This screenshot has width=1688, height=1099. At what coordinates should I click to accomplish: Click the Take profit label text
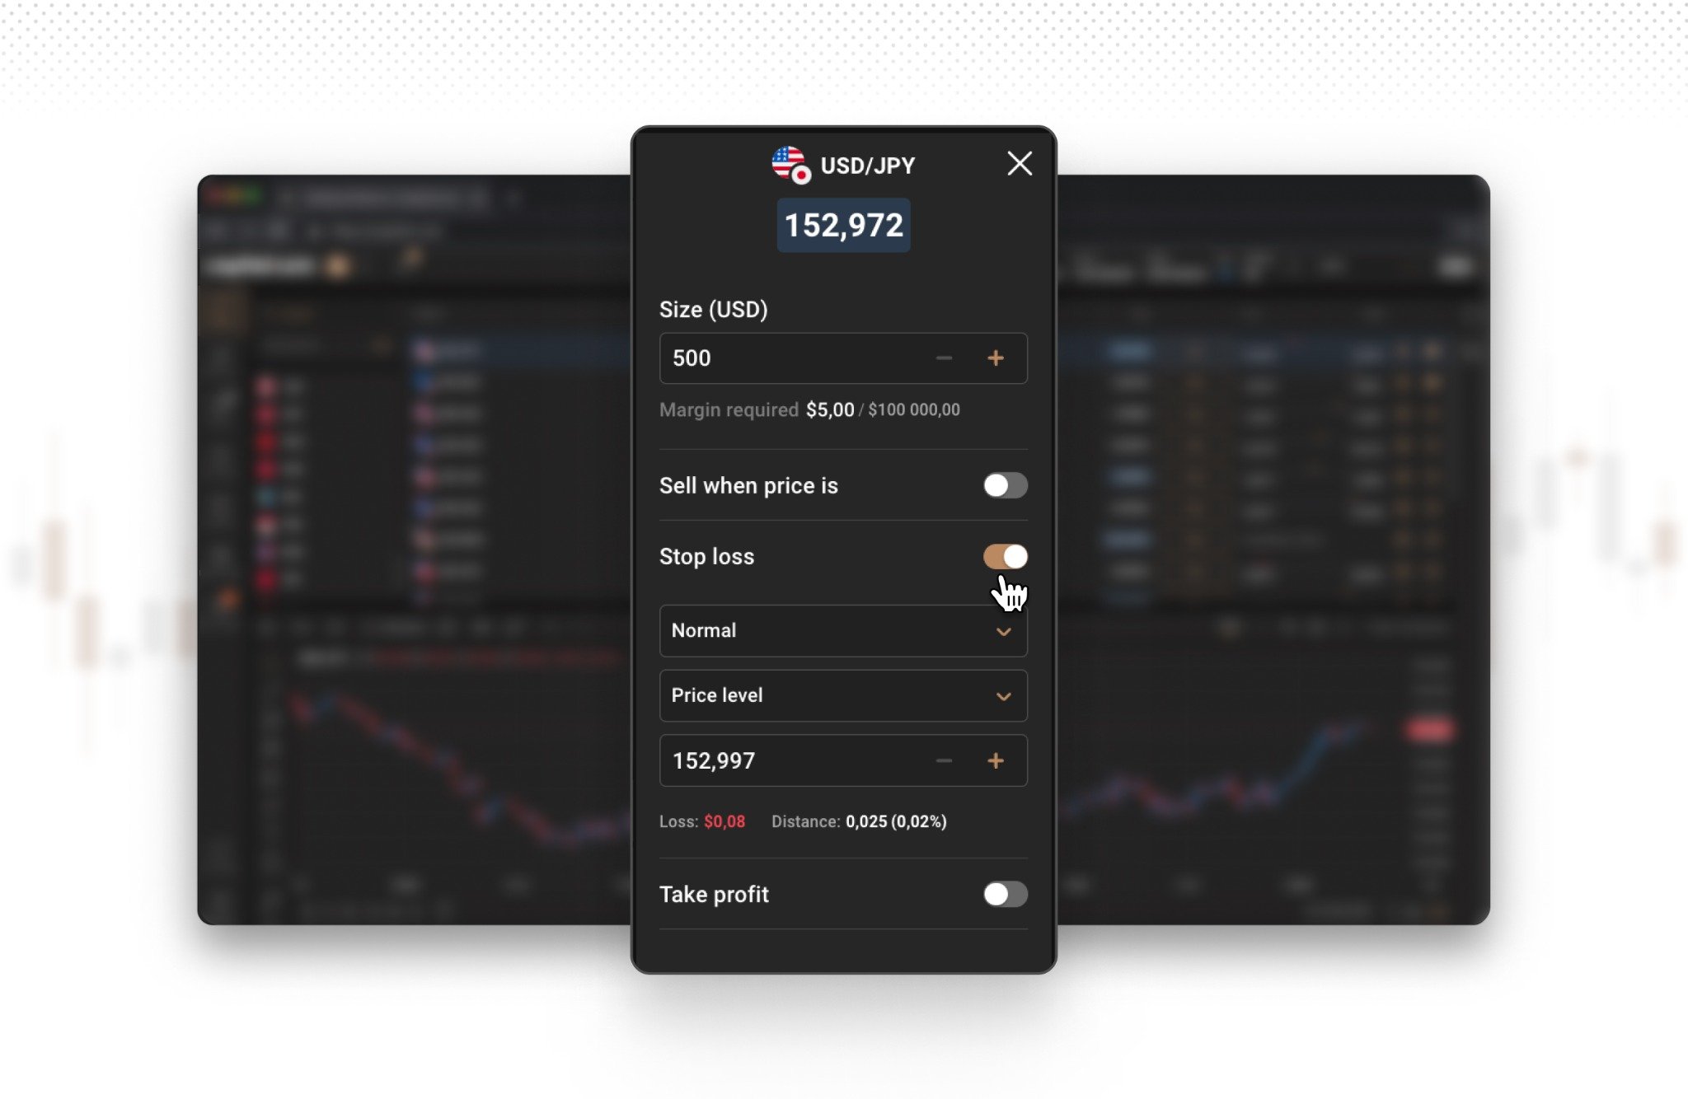pyautogui.click(x=714, y=895)
